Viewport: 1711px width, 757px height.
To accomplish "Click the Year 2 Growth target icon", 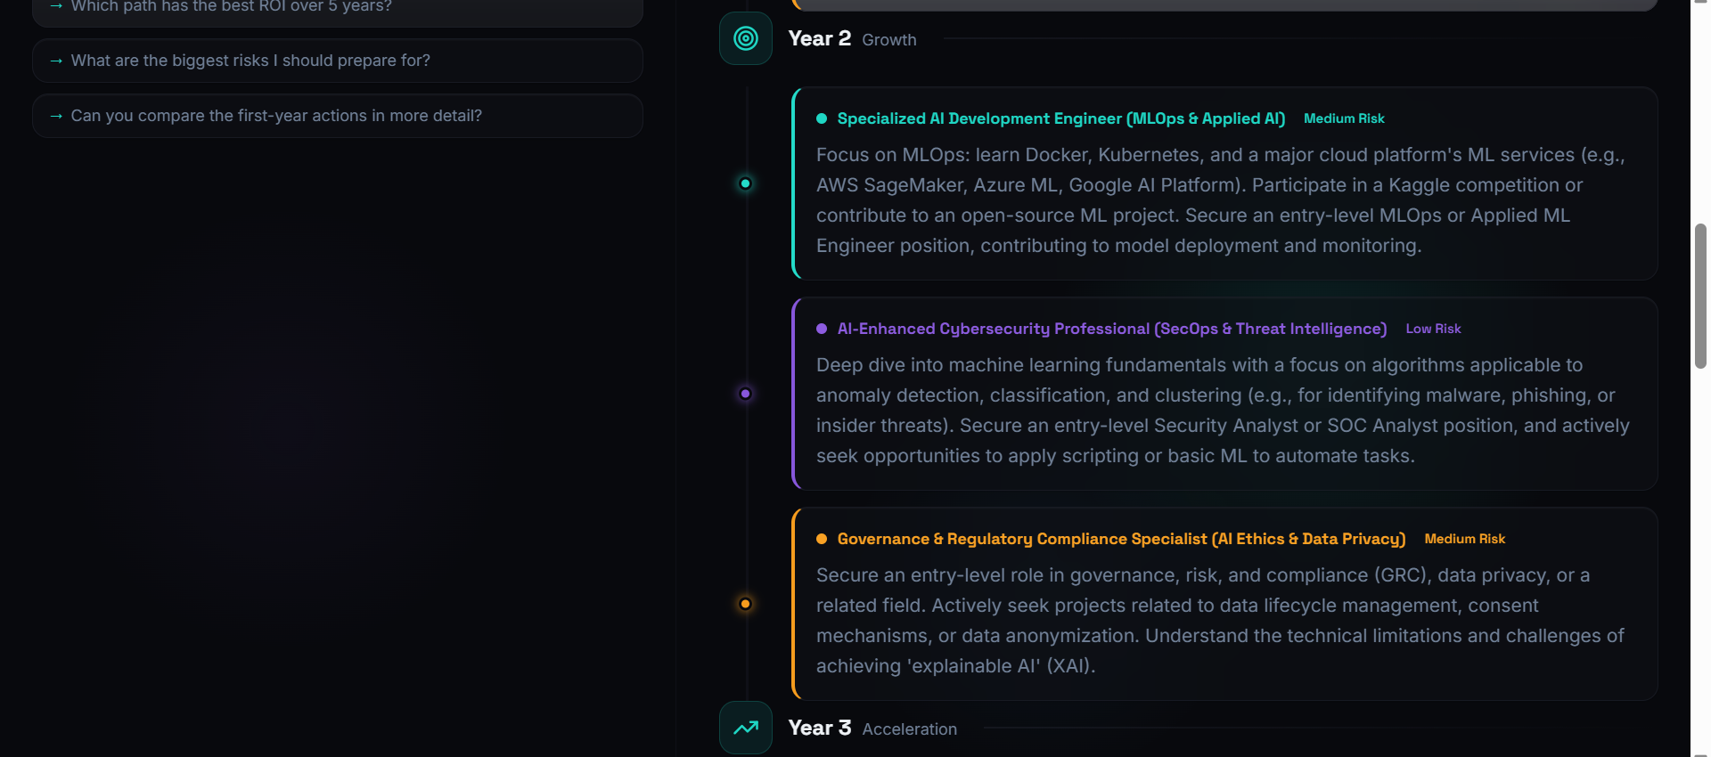I will (745, 38).
